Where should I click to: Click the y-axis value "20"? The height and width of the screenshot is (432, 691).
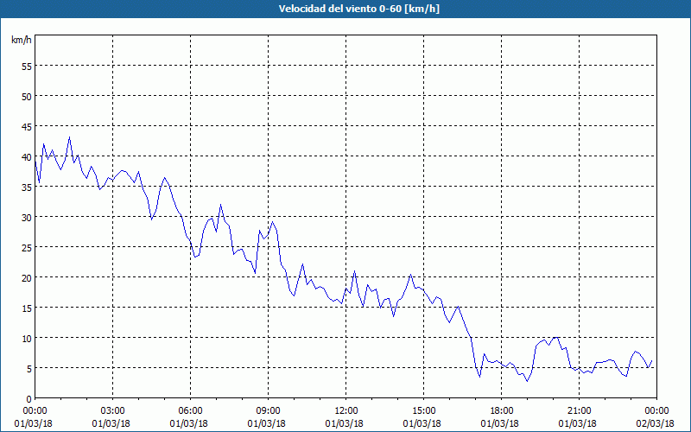coord(27,277)
